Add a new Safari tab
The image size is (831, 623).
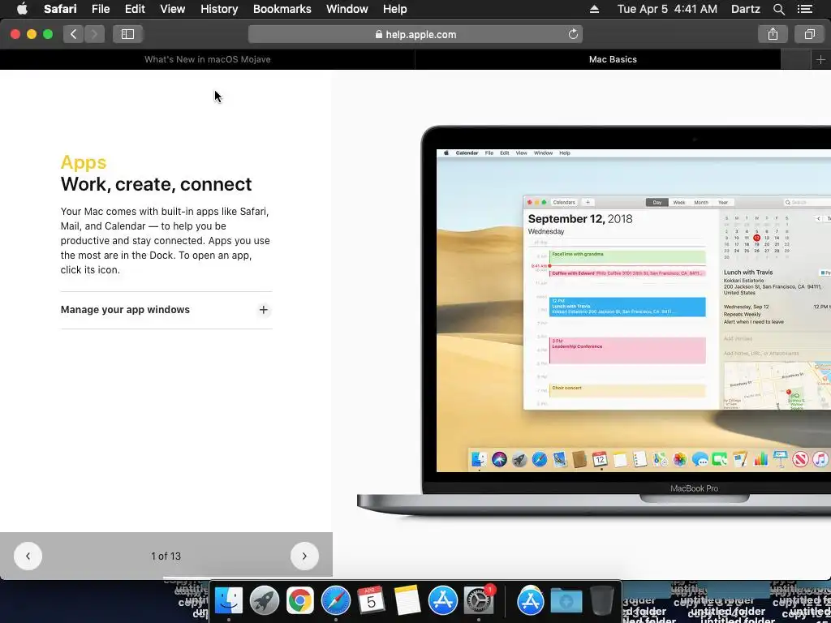pyautogui.click(x=820, y=59)
